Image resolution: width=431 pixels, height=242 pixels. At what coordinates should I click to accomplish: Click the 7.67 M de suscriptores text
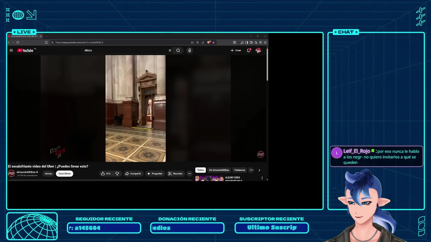point(27,175)
